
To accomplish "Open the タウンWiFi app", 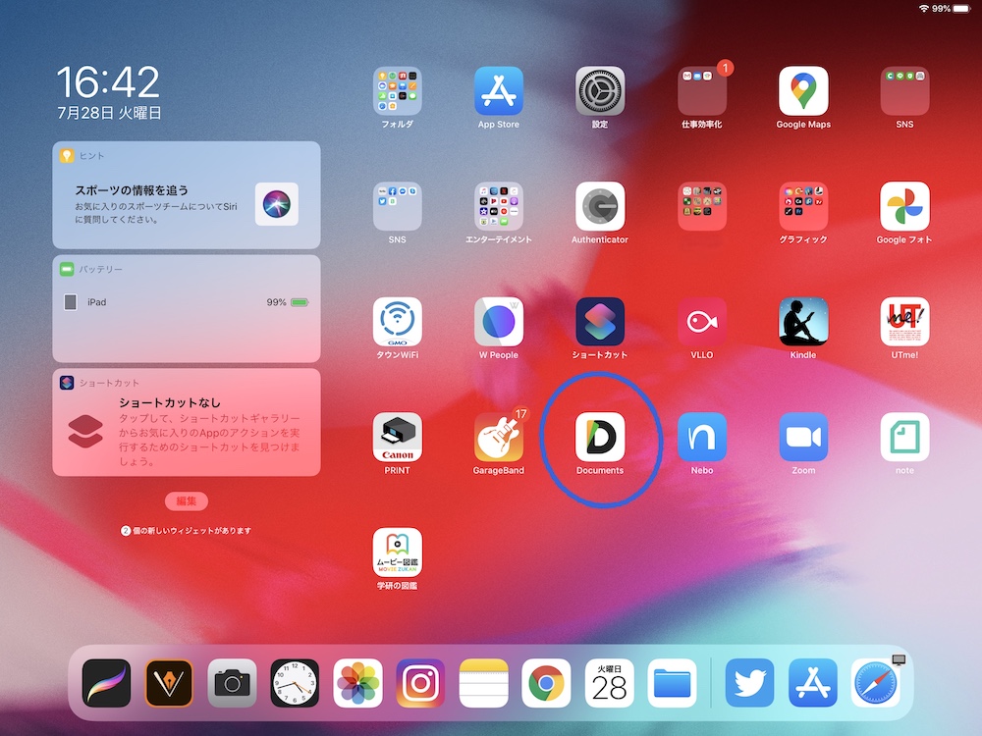I will coord(397,322).
